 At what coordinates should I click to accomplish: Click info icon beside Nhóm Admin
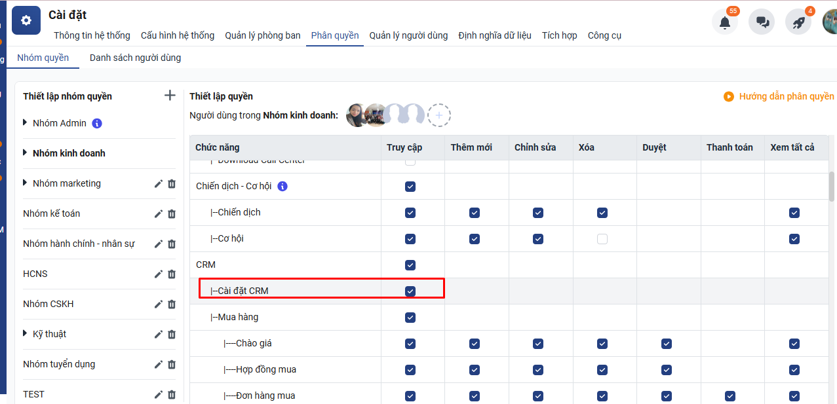97,123
